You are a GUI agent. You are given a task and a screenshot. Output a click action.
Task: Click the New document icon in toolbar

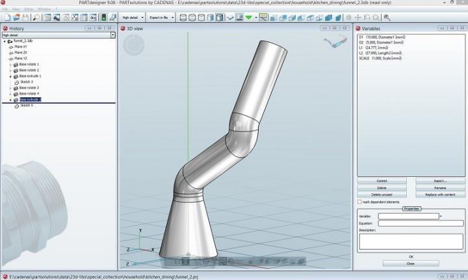[7, 17]
